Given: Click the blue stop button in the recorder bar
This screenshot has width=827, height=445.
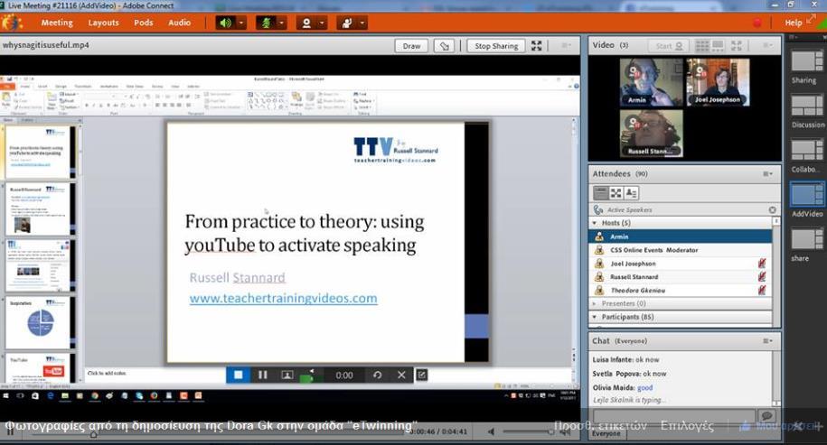Looking at the screenshot, I should click(239, 375).
